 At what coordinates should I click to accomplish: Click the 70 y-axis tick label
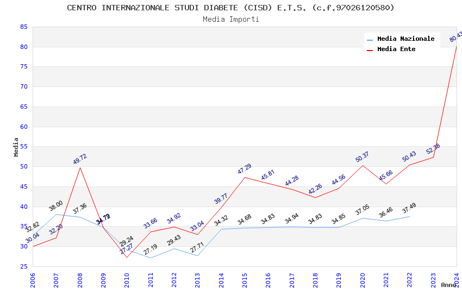coord(24,86)
